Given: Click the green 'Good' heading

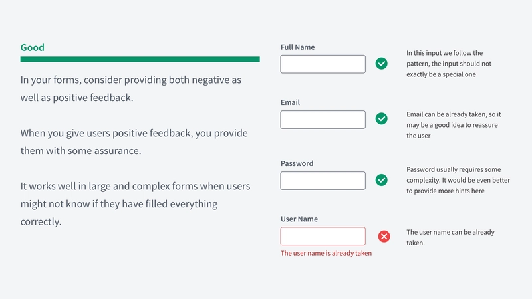Looking at the screenshot, I should [32, 47].
